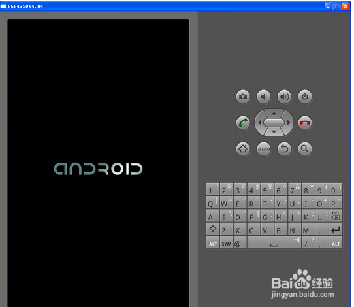
Task: Click the J key
Action: point(295,216)
